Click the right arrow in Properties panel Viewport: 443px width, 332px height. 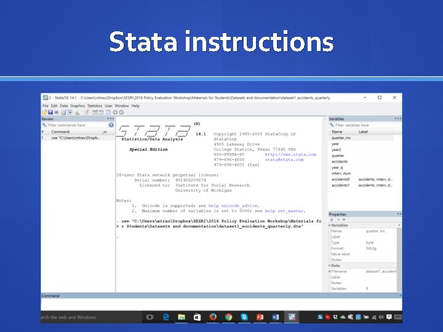[343, 219]
